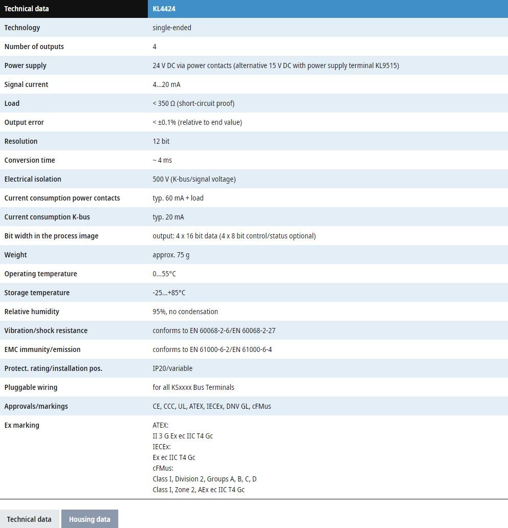Click the 'approx. 75 g' value
The image size is (508, 528).
pos(171,255)
